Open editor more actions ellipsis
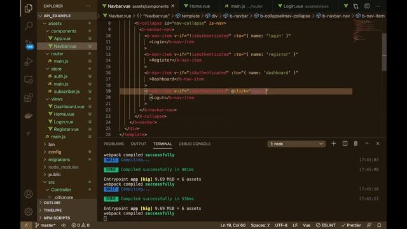 (378, 6)
